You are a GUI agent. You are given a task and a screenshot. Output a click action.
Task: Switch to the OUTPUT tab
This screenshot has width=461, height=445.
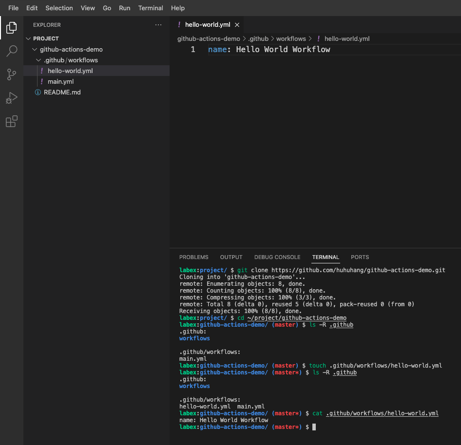pyautogui.click(x=231, y=257)
